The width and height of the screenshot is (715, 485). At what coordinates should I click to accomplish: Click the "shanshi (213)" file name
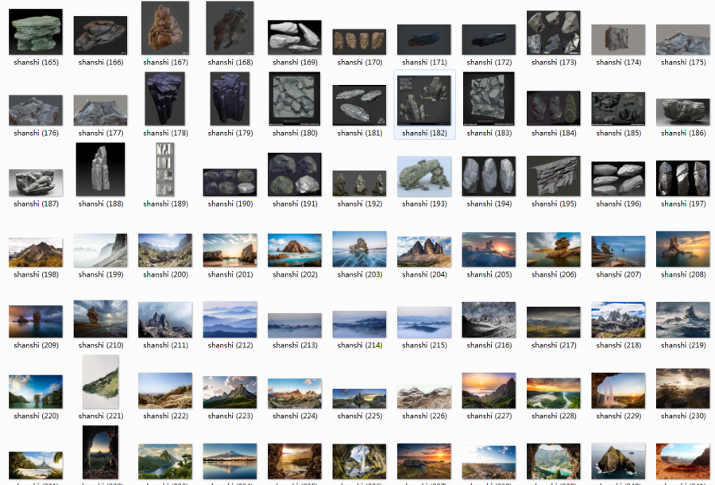(x=295, y=345)
